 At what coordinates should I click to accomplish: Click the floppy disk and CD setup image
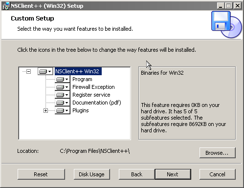(x=226, y=24)
